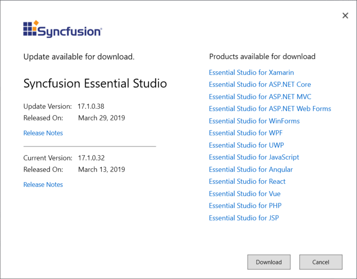The width and height of the screenshot is (357, 279).
Task: Click the Syncfusion logo
Action: (x=62, y=29)
